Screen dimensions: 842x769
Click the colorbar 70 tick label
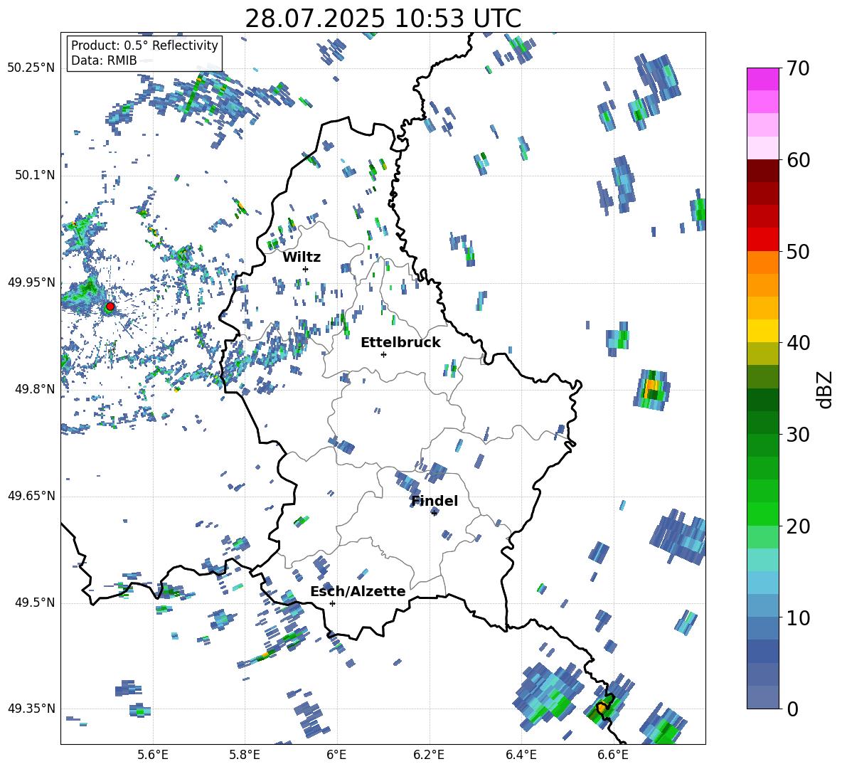click(798, 68)
